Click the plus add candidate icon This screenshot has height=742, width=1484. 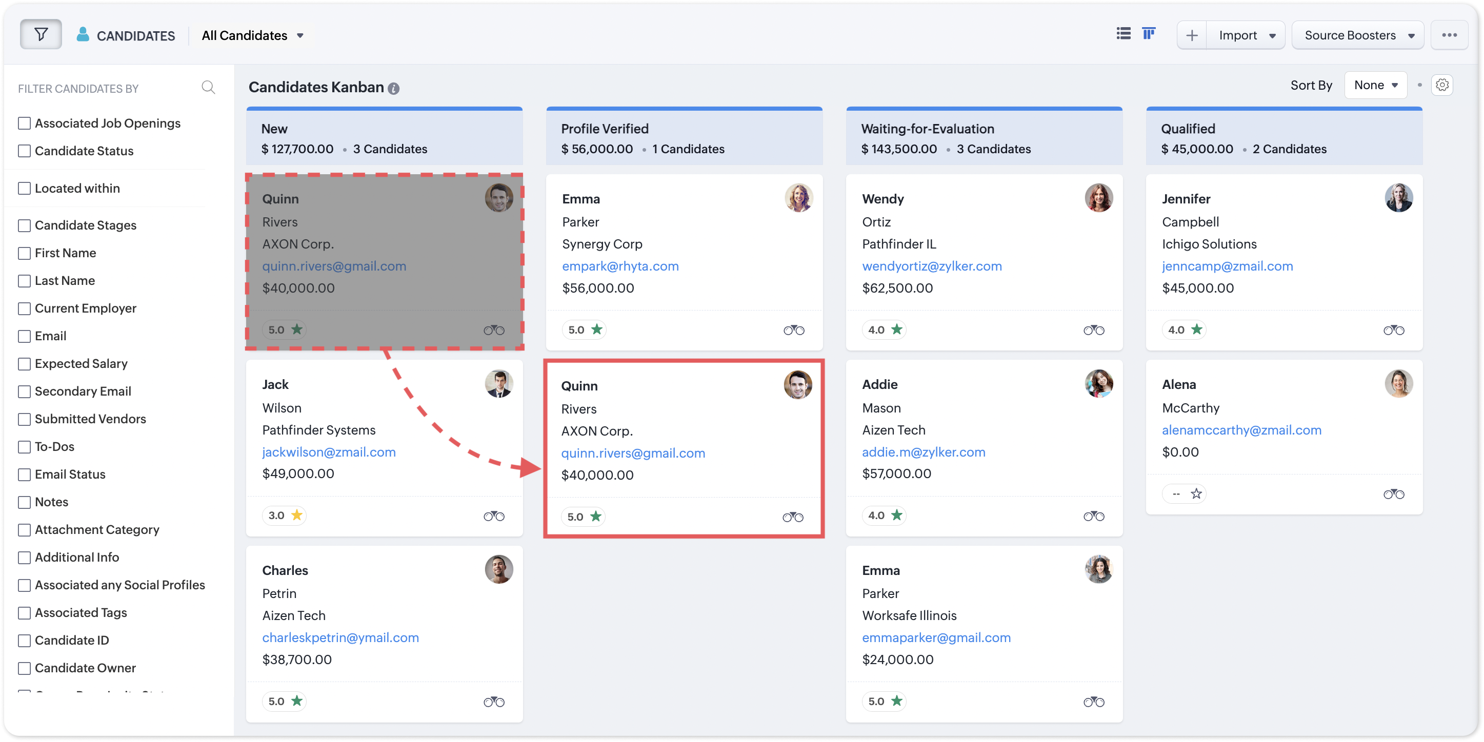pos(1191,36)
